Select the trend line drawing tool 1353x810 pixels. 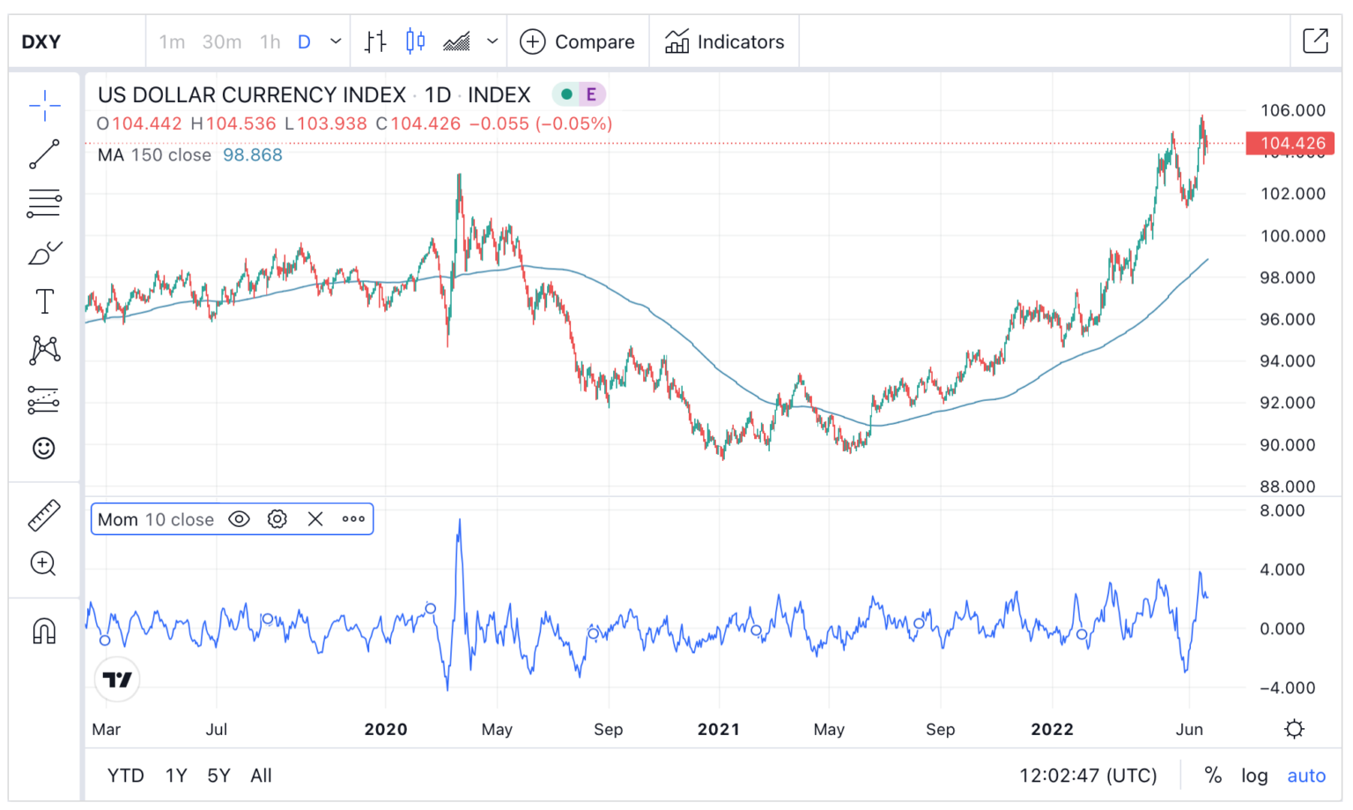pyautogui.click(x=43, y=155)
